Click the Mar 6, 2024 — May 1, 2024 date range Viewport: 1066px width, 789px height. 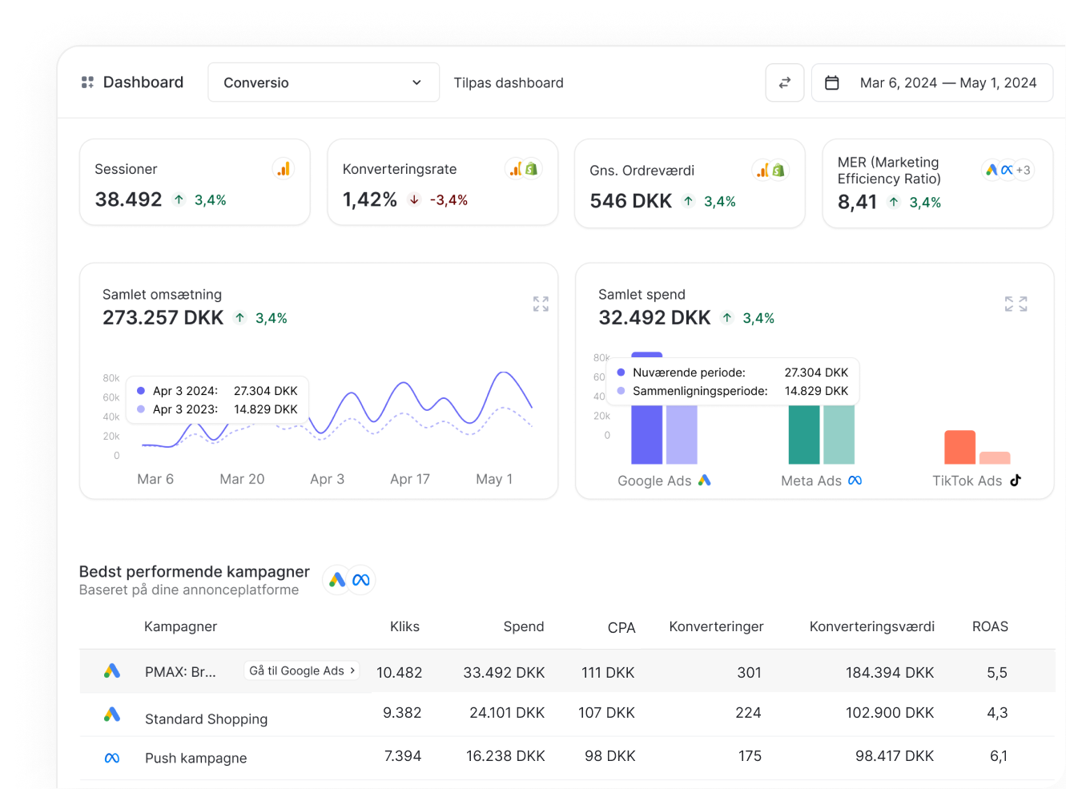click(x=948, y=83)
